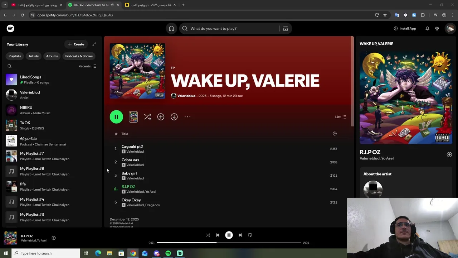The image size is (458, 258).
Task: Toggle shuffle in bottom player bar
Action: (208, 235)
